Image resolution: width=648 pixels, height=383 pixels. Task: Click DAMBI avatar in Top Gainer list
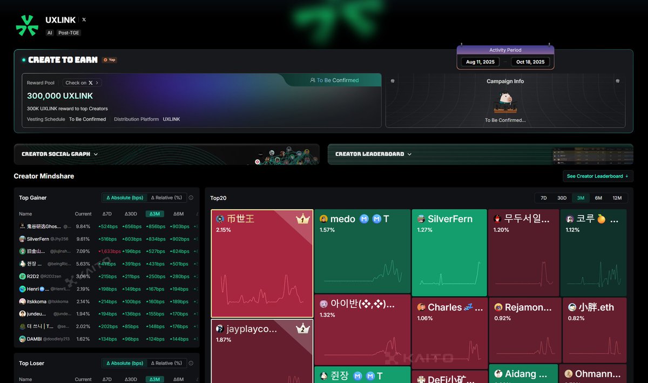(22, 339)
